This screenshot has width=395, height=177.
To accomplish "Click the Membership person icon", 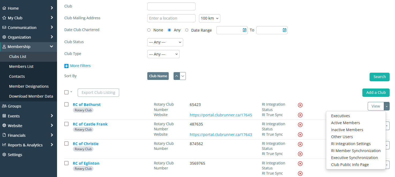I will [x=4, y=47].
